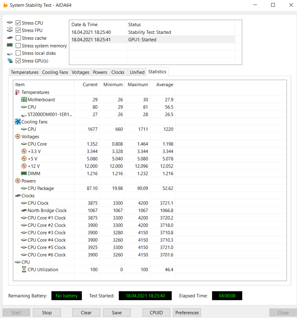Viewport: 297px width, 318px height.
Task: Click the Maximum column header
Action: (137, 84)
